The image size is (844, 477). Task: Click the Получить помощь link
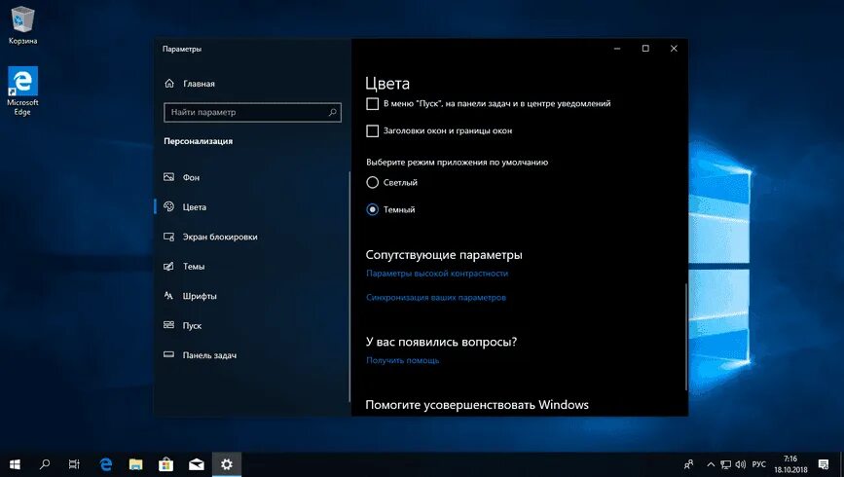coord(403,361)
